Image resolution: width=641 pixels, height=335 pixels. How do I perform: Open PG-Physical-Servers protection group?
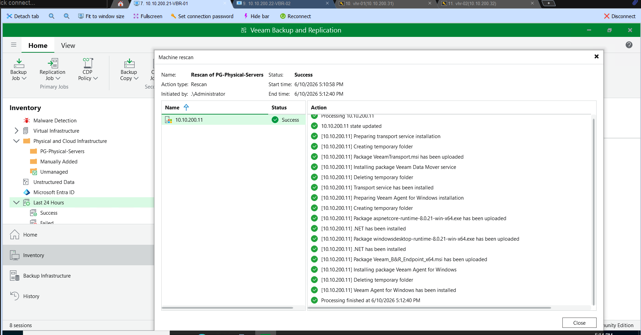[62, 151]
